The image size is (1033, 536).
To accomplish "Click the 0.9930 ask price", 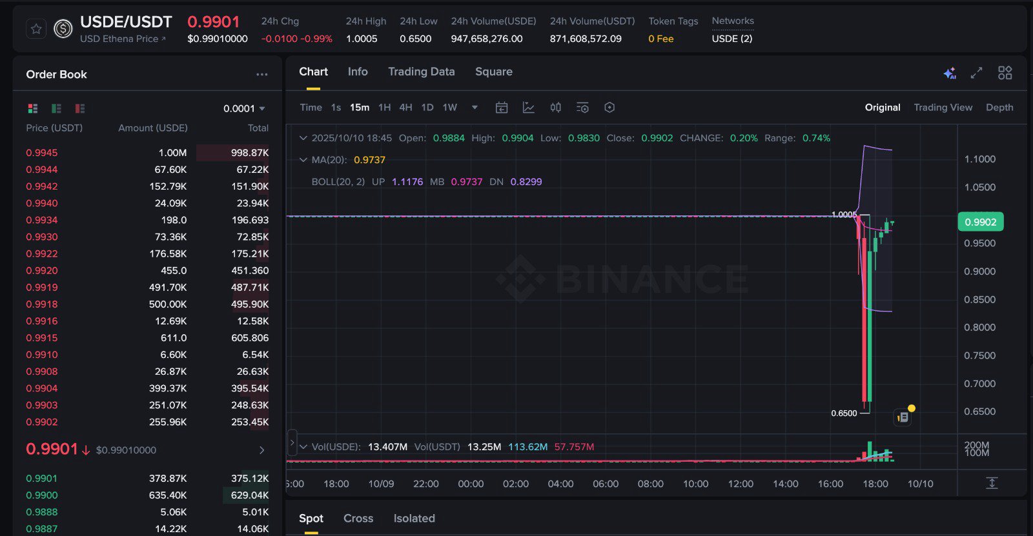I will coord(42,237).
